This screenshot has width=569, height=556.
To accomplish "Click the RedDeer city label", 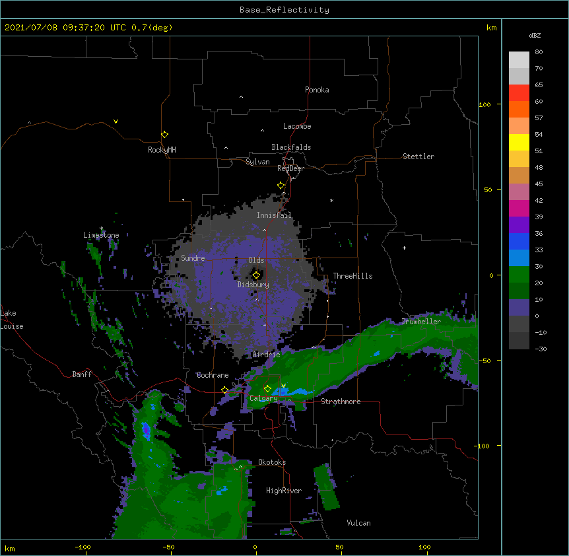I will [x=290, y=168].
